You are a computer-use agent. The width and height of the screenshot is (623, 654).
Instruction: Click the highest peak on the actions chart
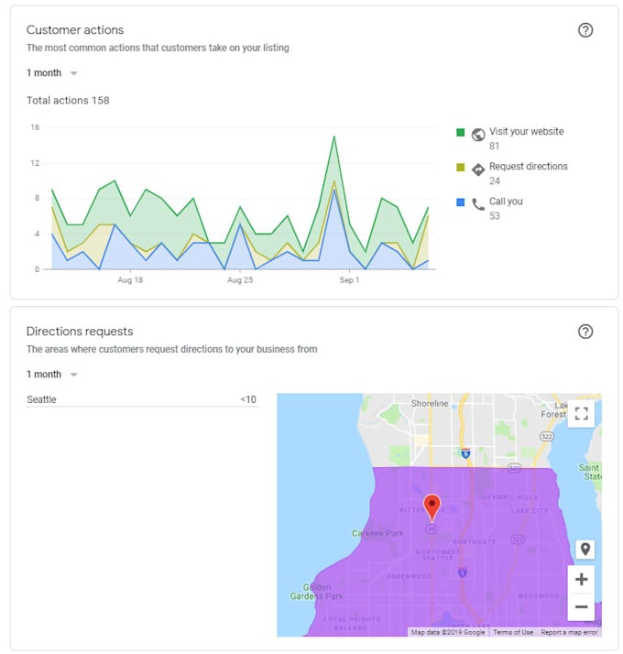coord(334,136)
